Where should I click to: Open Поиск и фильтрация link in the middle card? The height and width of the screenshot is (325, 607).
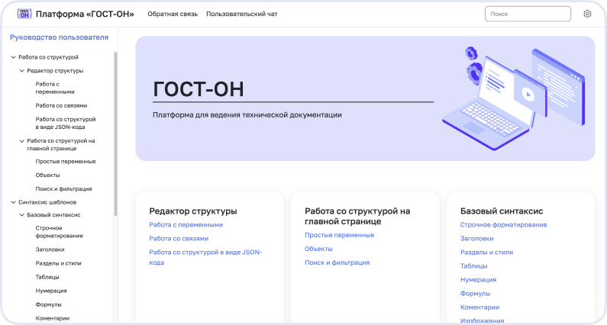[337, 262]
